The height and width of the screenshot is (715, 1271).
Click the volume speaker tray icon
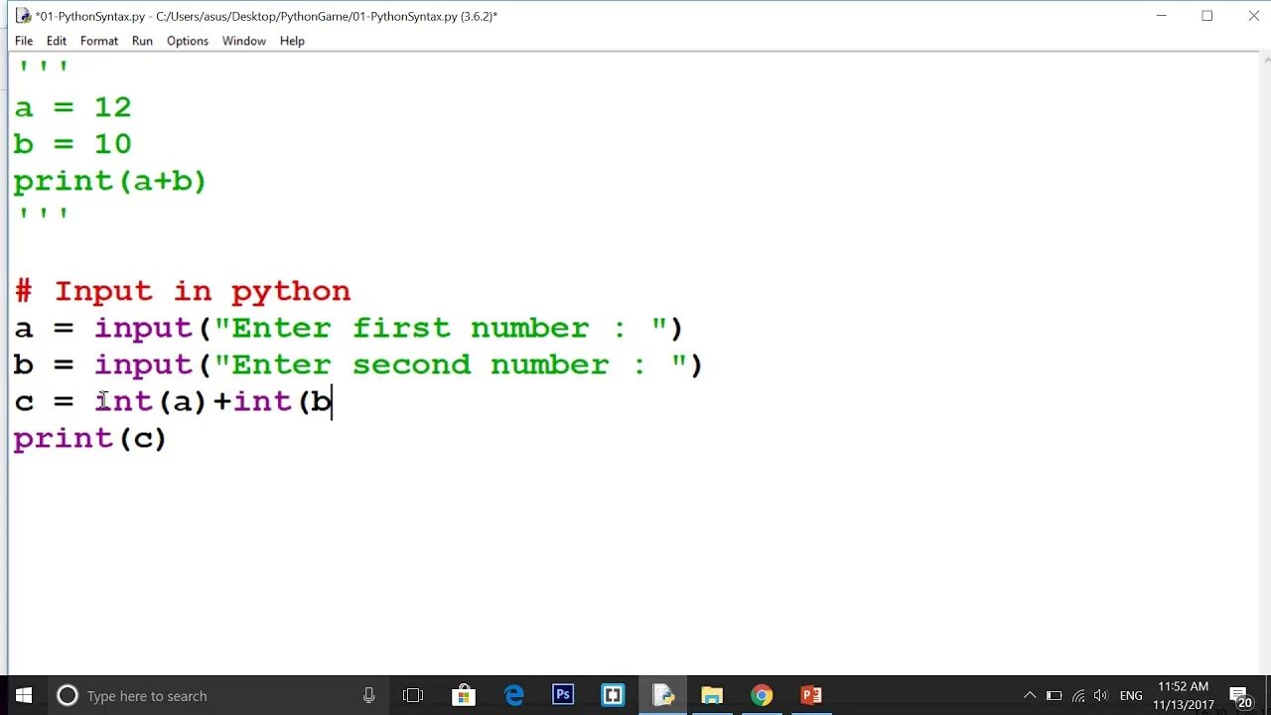[1101, 695]
